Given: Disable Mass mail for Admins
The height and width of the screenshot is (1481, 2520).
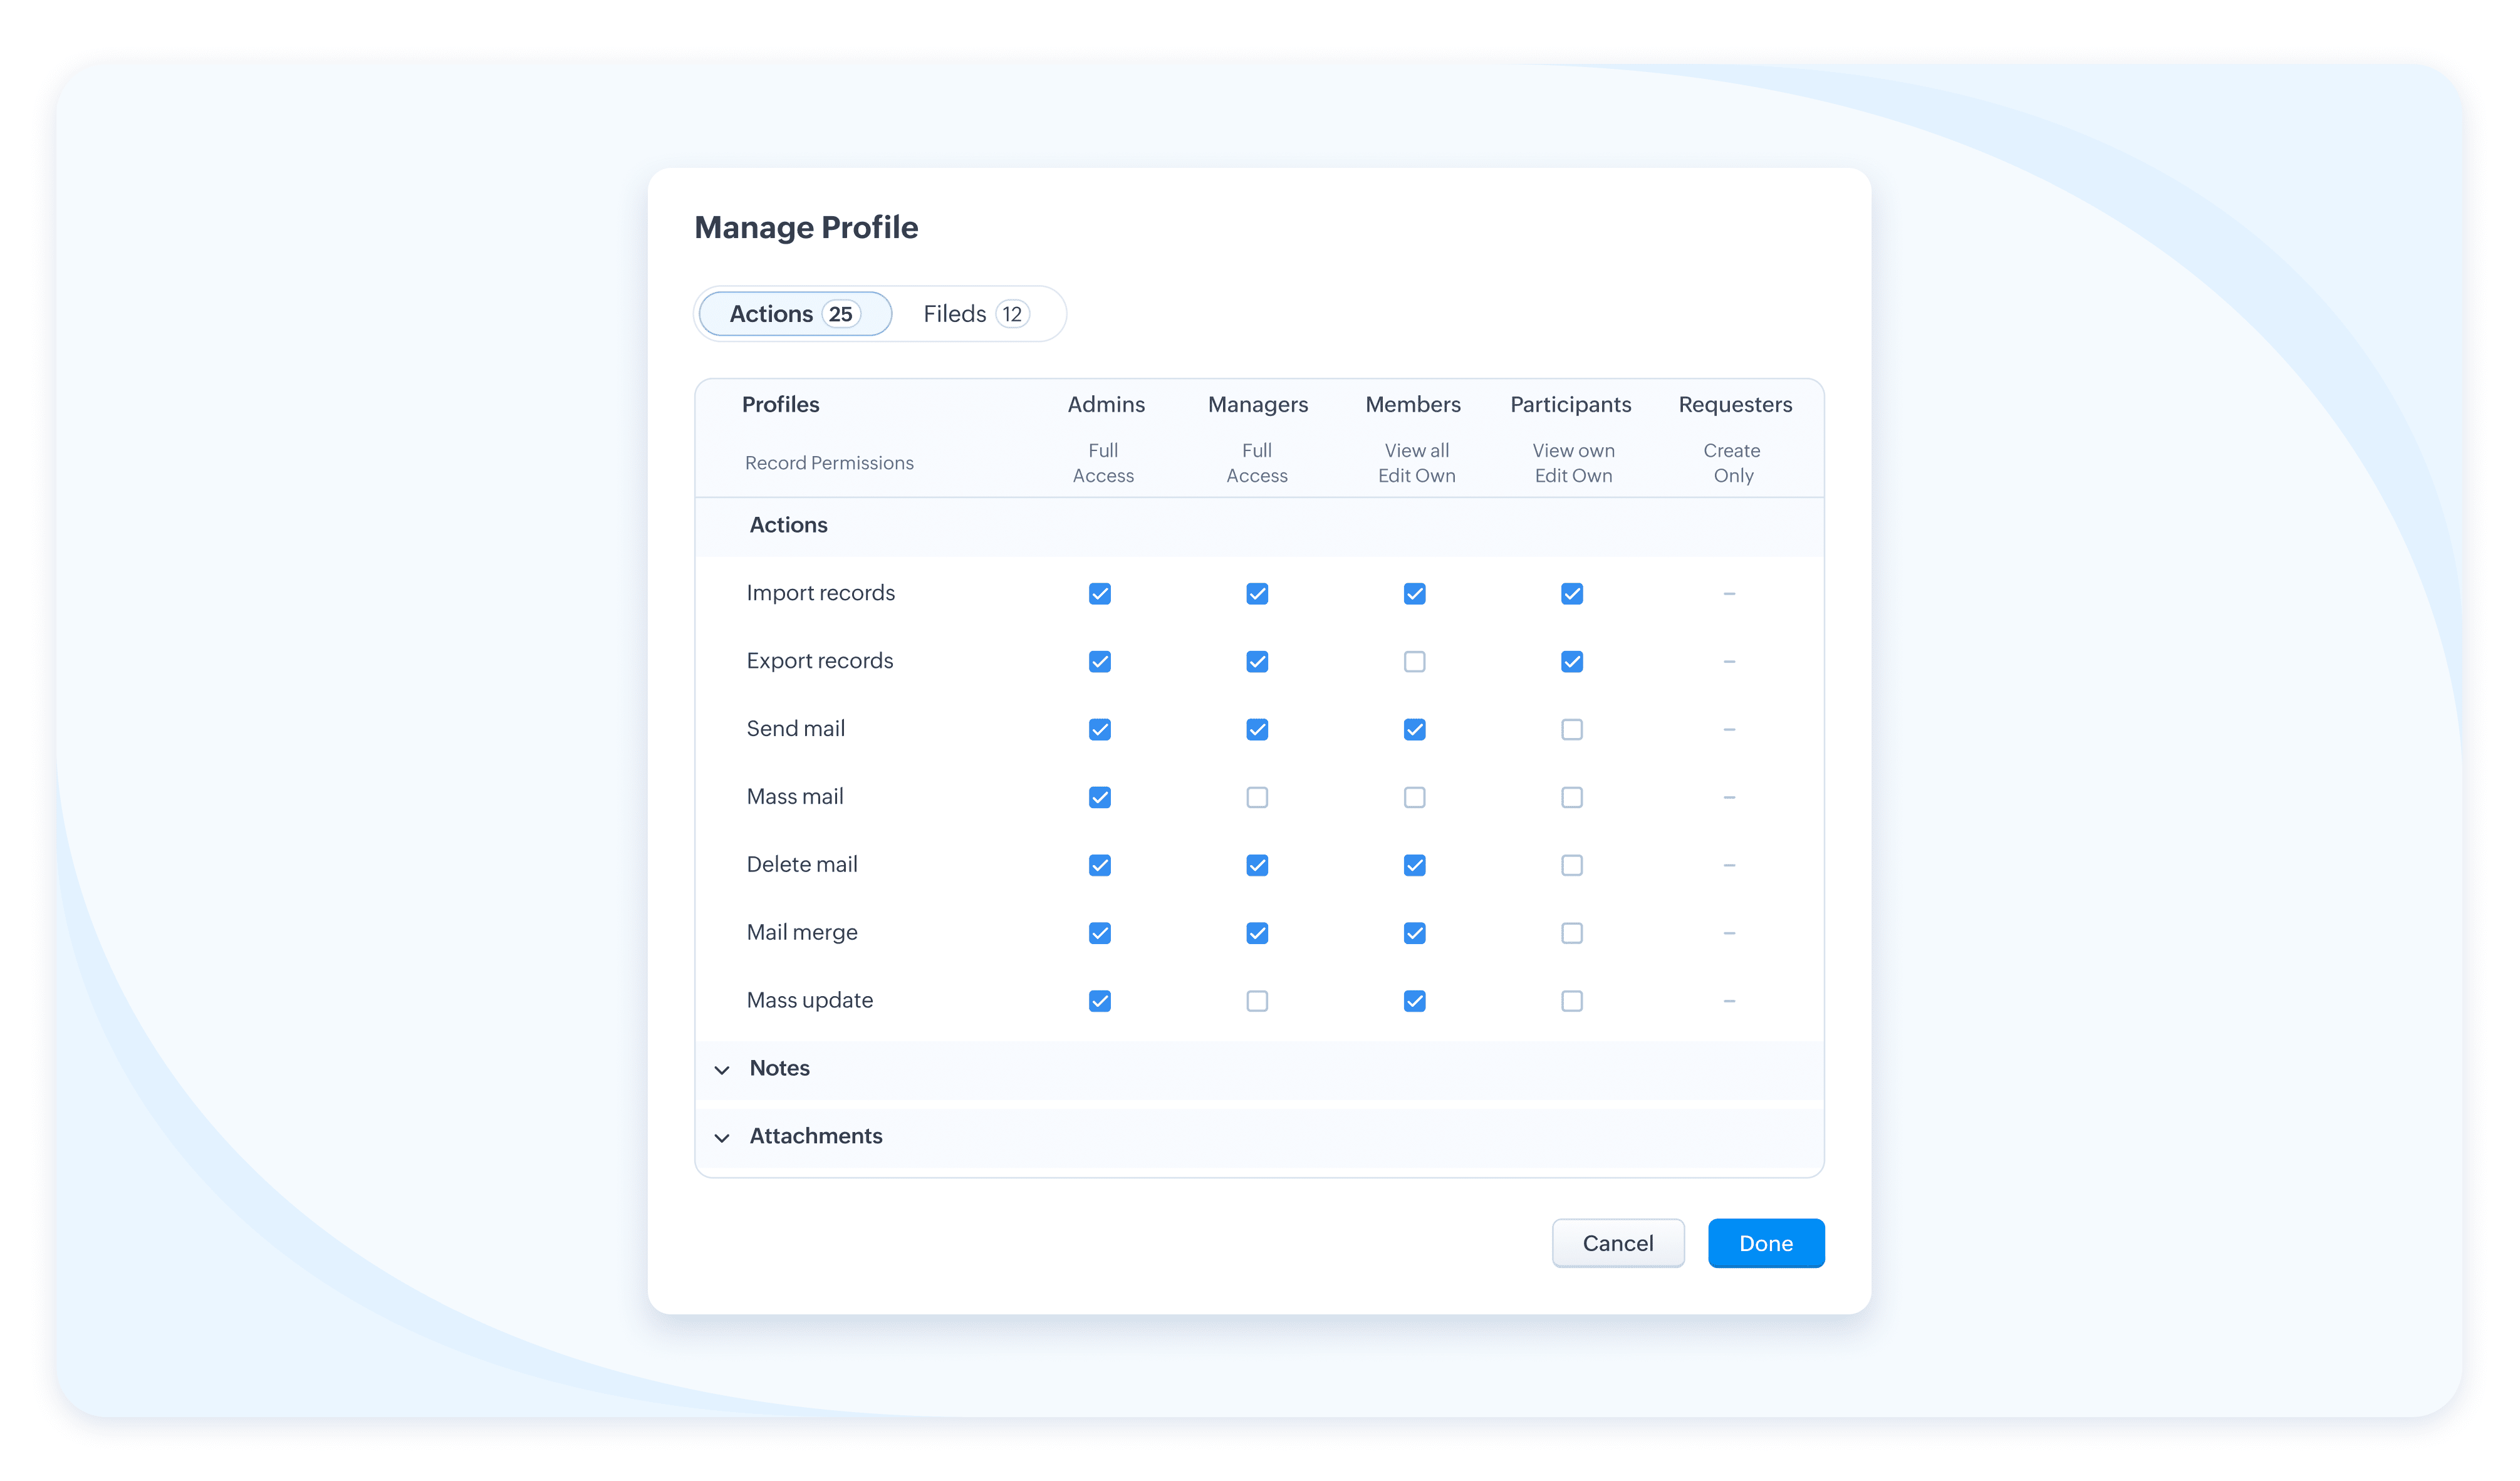Looking at the screenshot, I should [1099, 798].
